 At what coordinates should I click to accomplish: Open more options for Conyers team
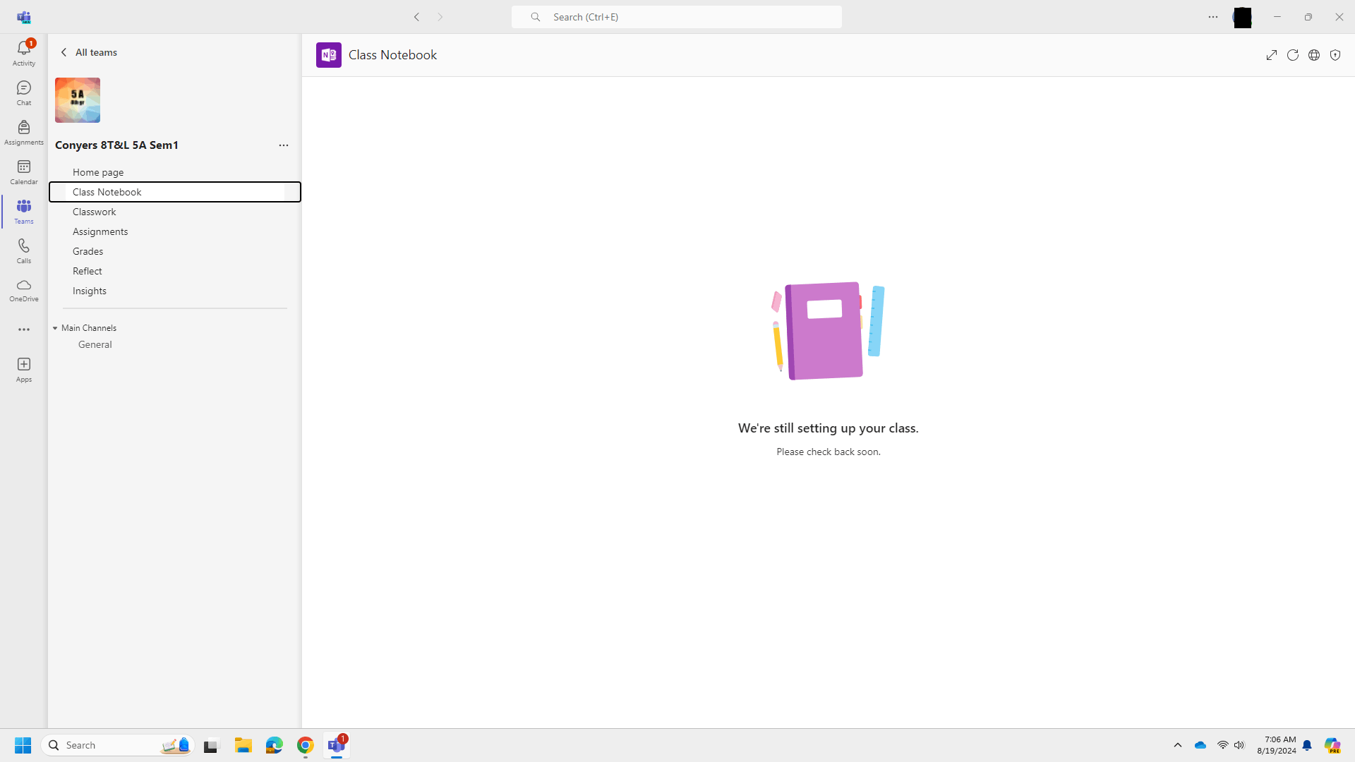coord(283,145)
